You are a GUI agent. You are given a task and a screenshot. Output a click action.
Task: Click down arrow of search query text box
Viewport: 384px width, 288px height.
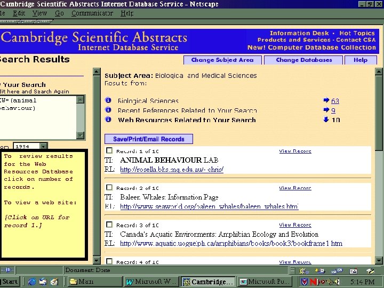point(81,135)
